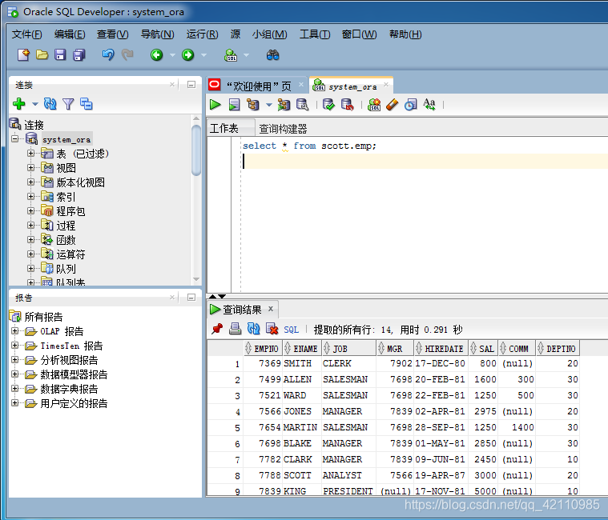Screen dimensions: 608x520
Task: Sort by the HIREDATE column header
Action: coord(441,349)
